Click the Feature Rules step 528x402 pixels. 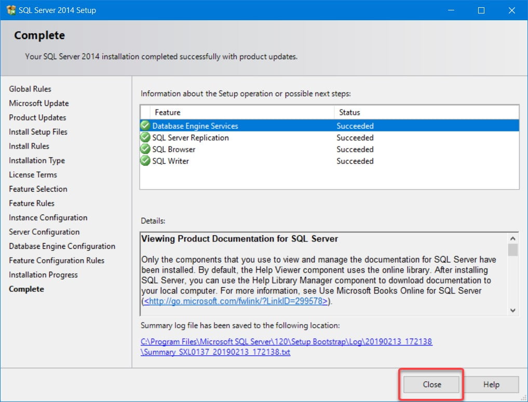click(x=32, y=203)
